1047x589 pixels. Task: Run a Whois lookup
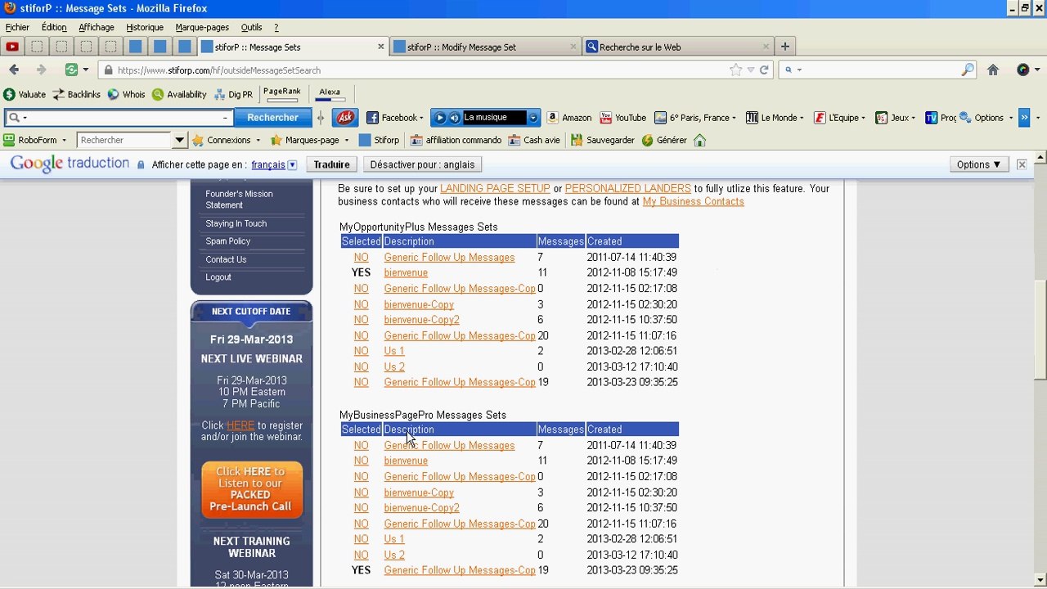click(126, 95)
